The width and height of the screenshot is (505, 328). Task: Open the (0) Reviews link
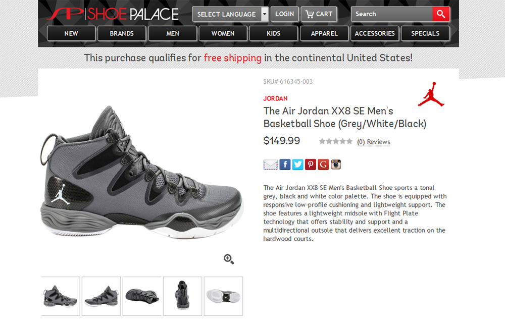pos(374,142)
